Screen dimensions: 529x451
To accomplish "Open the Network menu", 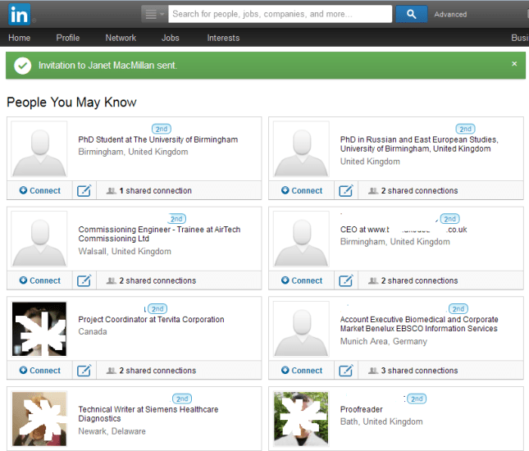I will 121,38.
